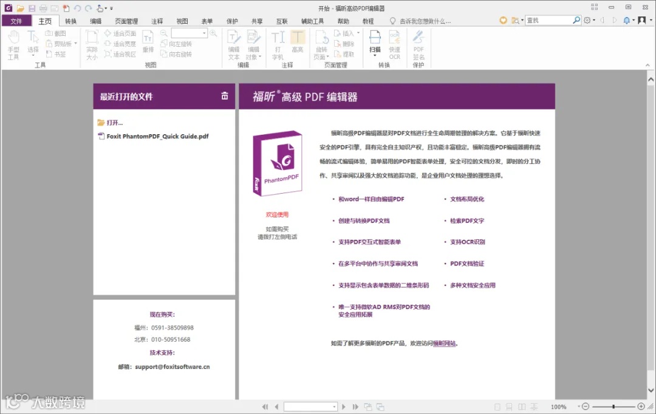Open the zoom percentage combo box in ribbon

tap(190, 33)
